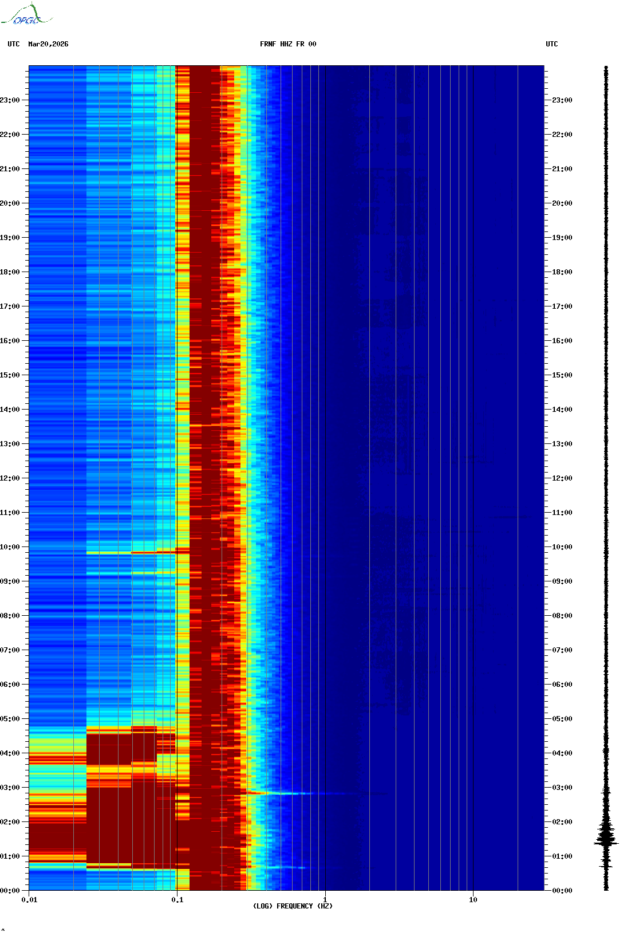
Task: Click the top-right UTC label
Action: [552, 44]
